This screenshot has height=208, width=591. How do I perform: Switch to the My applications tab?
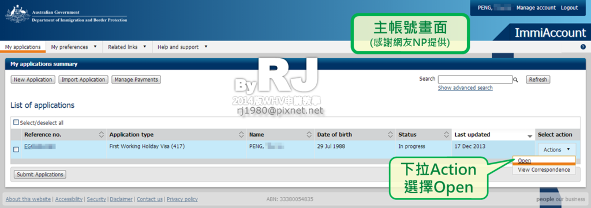23,47
